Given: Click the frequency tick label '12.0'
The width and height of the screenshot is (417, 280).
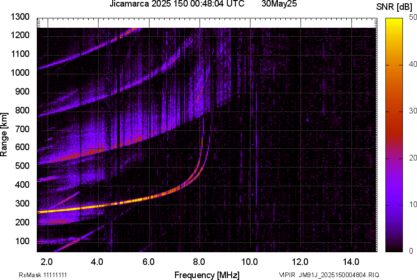Looking at the screenshot, I should click(300, 262).
